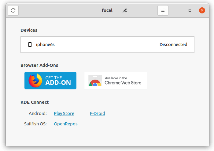Select the iphone6s device row

tap(107, 45)
